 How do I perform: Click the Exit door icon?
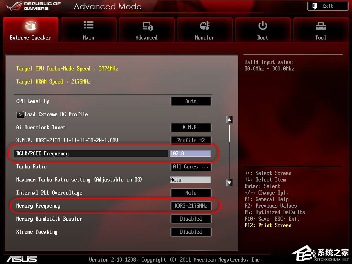(x=315, y=6)
